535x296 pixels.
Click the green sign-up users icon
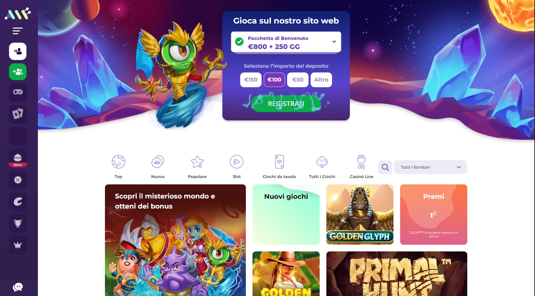point(18,72)
